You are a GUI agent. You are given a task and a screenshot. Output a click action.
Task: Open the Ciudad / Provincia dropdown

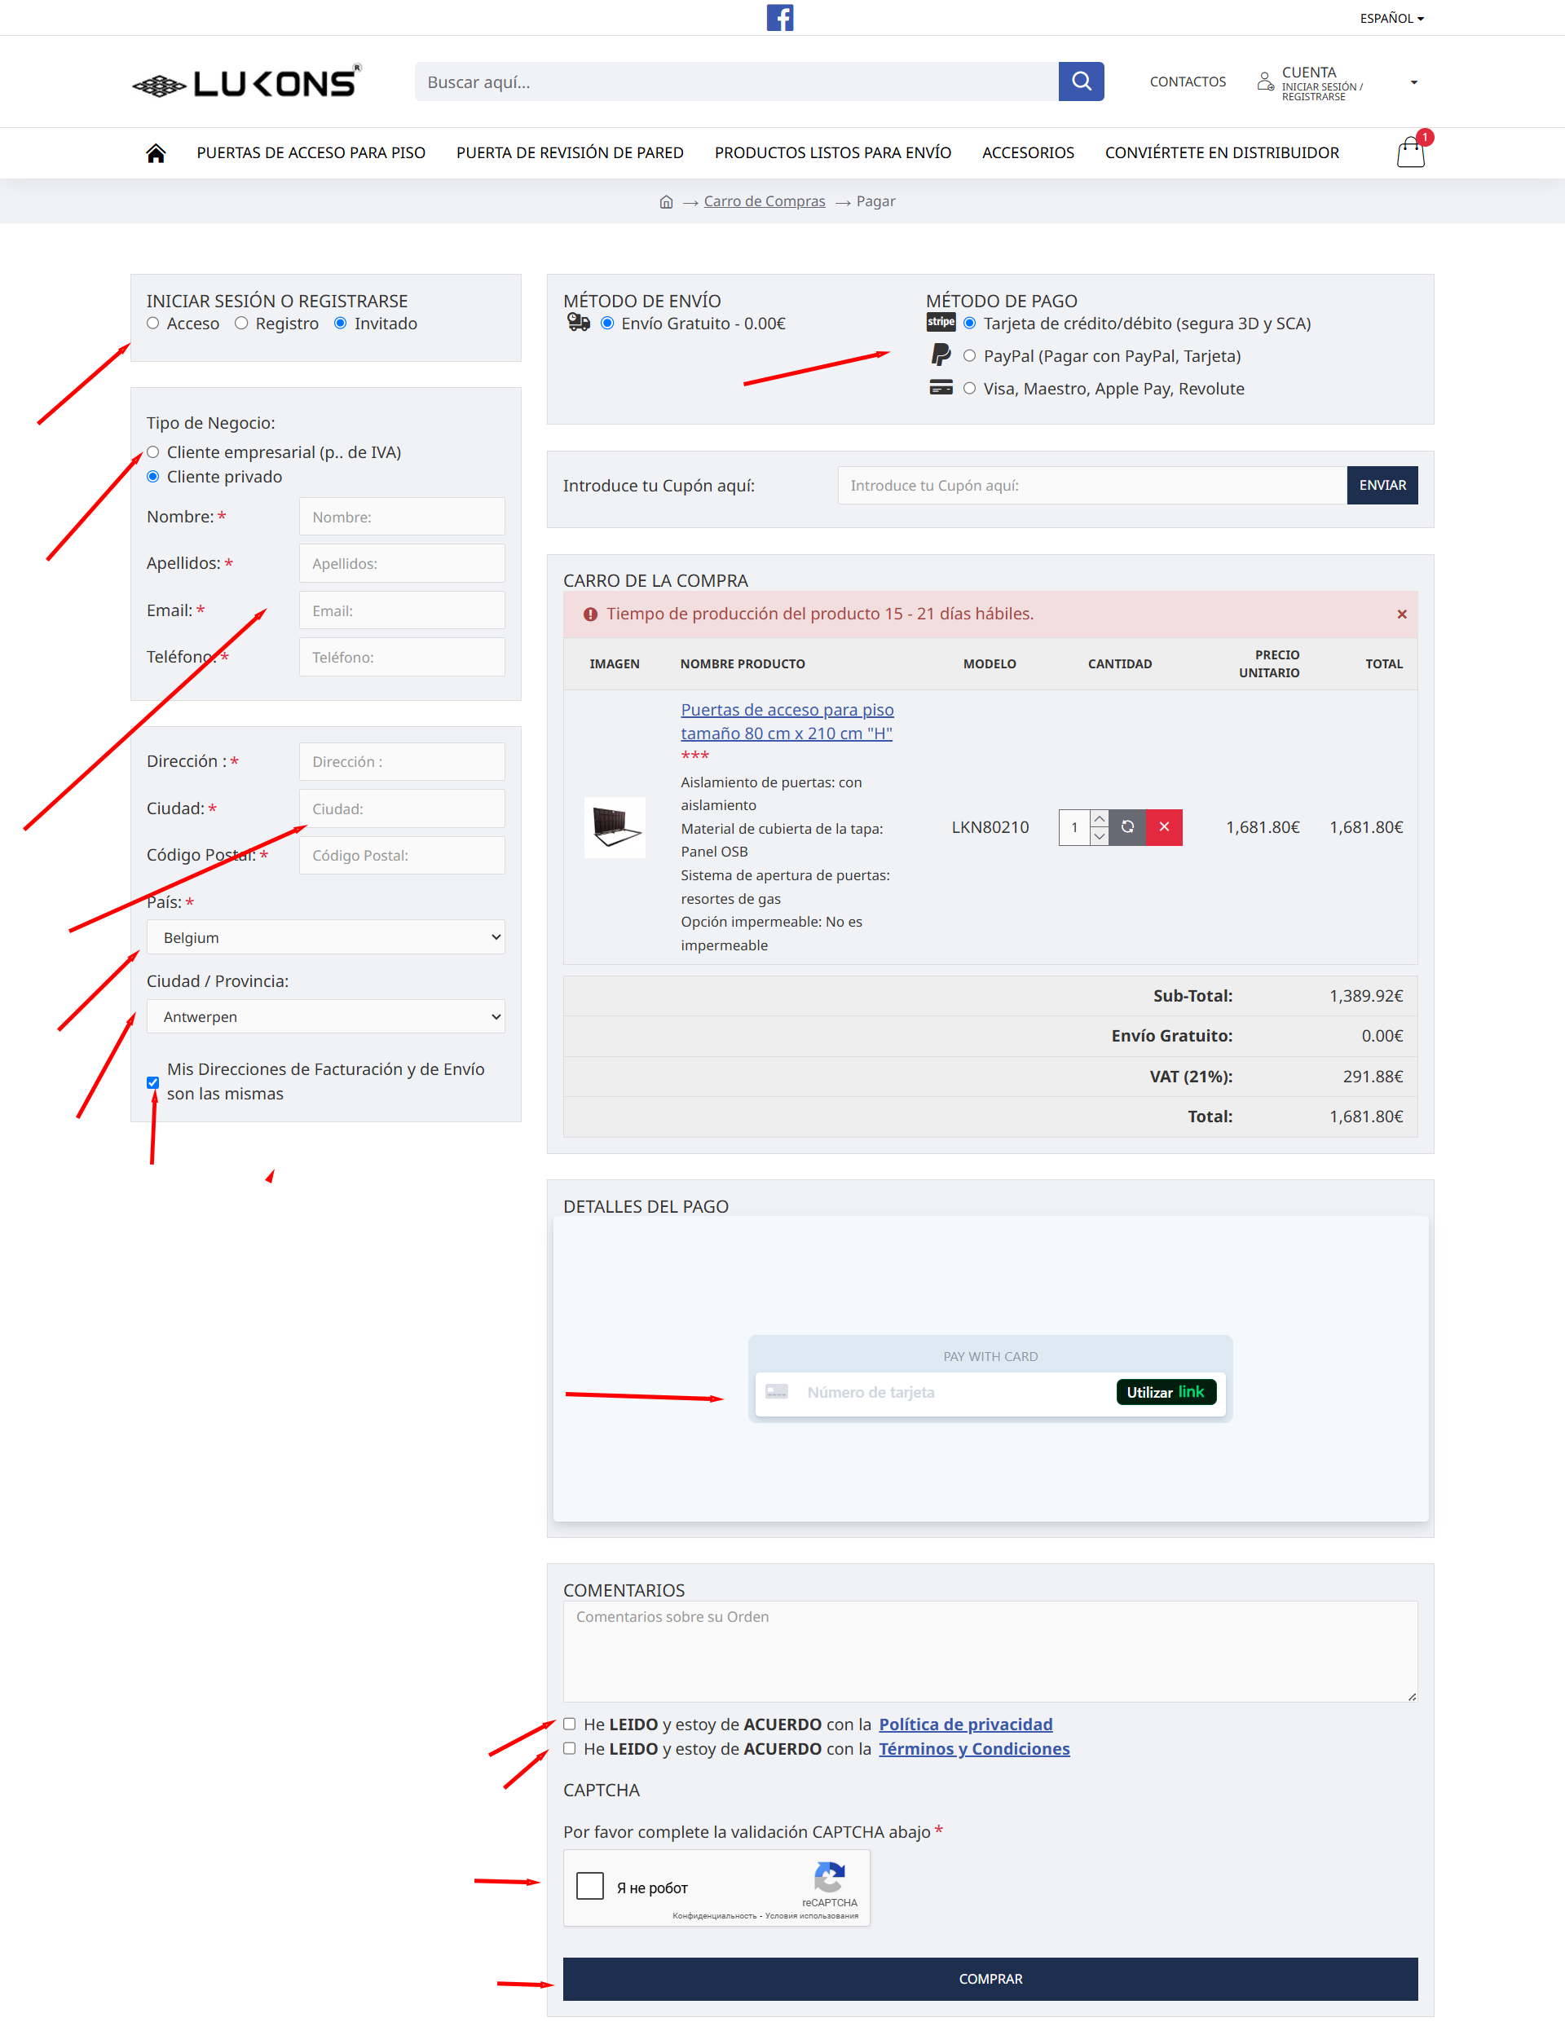pyautogui.click(x=326, y=1016)
